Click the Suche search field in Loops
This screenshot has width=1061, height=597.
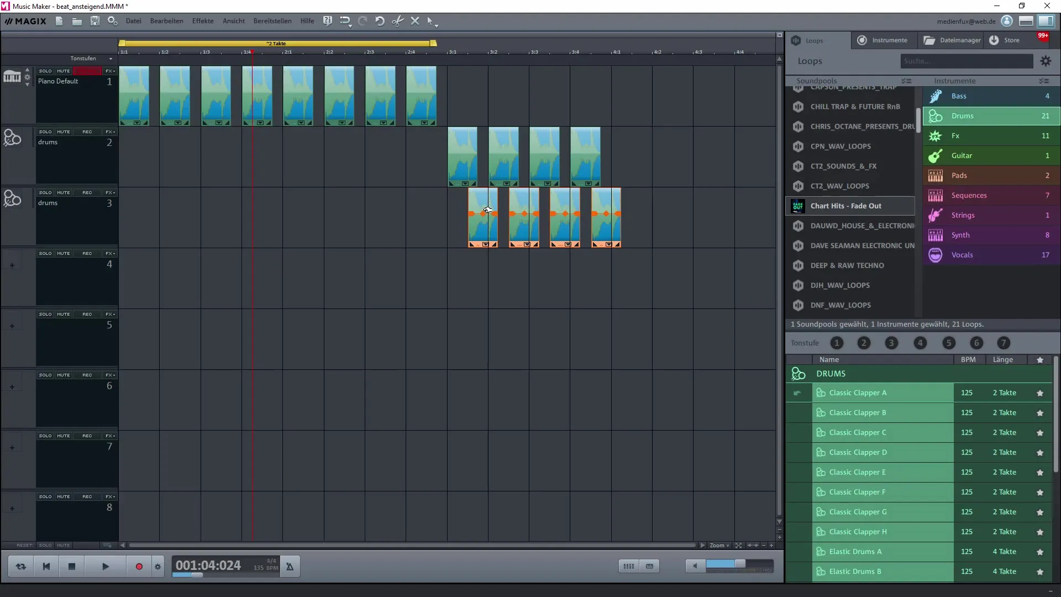pos(967,61)
